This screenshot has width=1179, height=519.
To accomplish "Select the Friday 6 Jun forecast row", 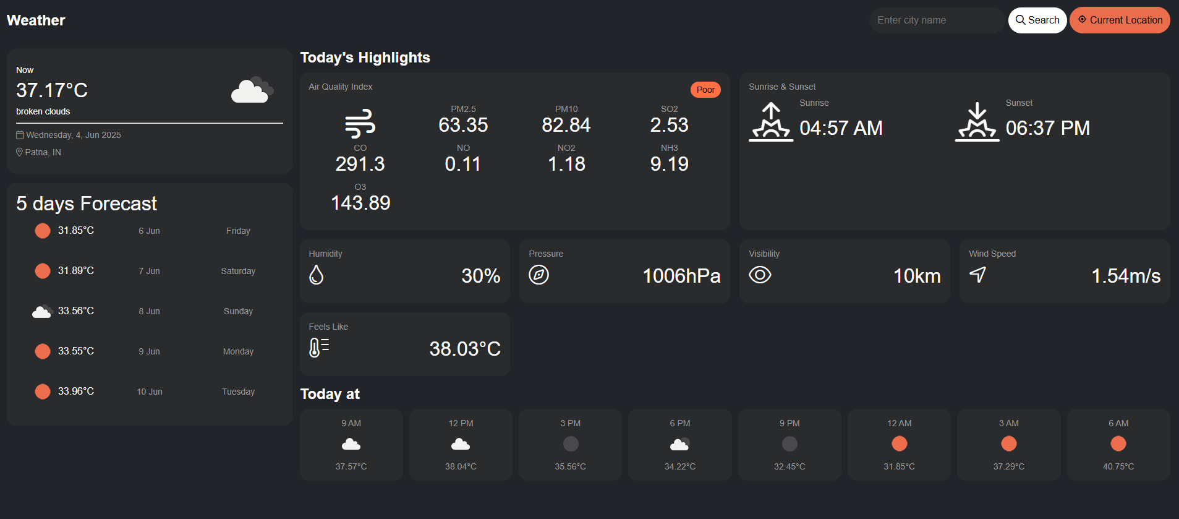I will 149,231.
